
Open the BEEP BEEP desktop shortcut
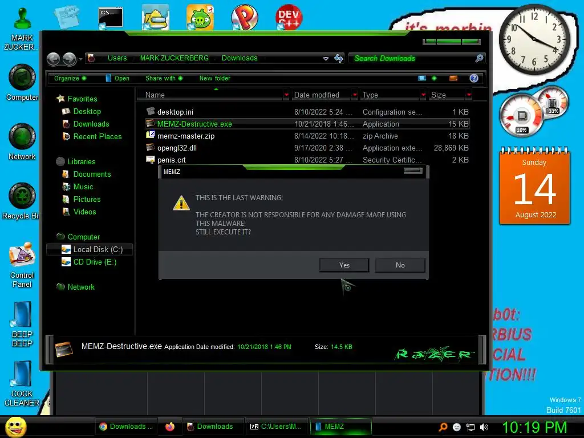(22, 325)
